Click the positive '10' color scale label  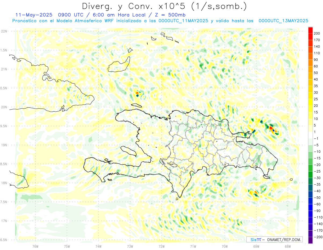316,119
